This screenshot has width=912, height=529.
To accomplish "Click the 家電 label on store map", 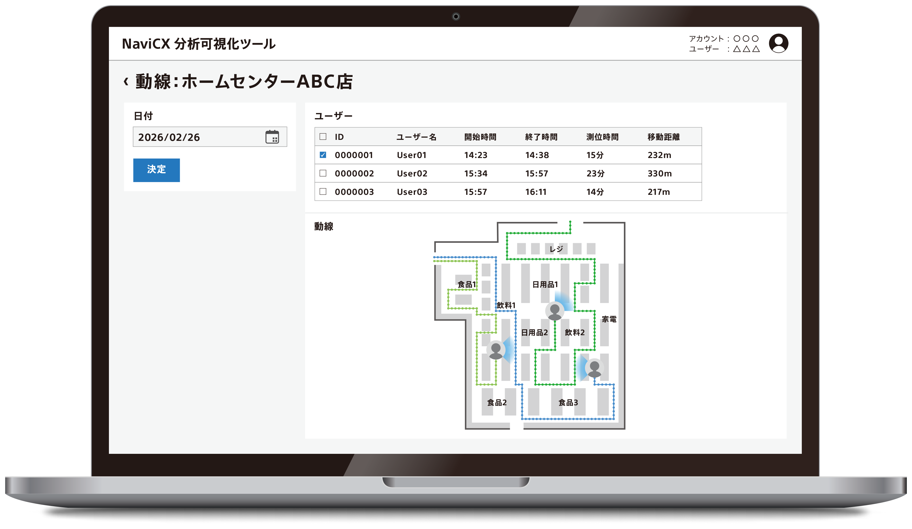I will pos(609,319).
